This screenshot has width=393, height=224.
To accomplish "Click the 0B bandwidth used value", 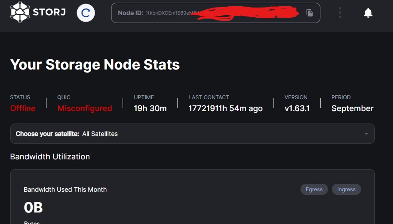I will 33,207.
